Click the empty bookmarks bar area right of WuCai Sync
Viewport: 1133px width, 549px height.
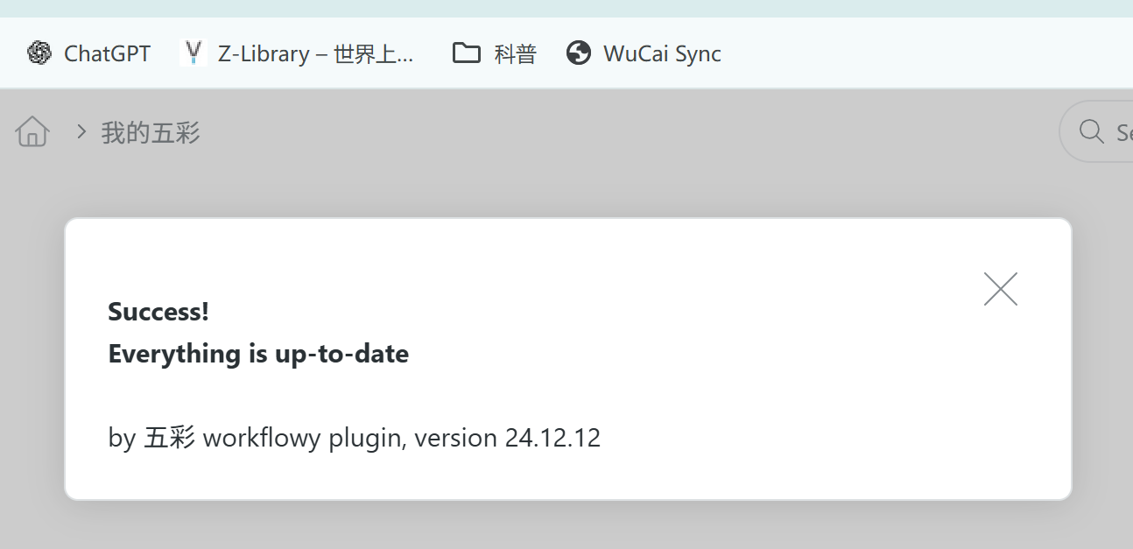(919, 53)
